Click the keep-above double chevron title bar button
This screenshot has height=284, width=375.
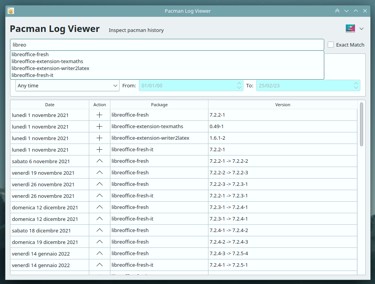click(337, 11)
